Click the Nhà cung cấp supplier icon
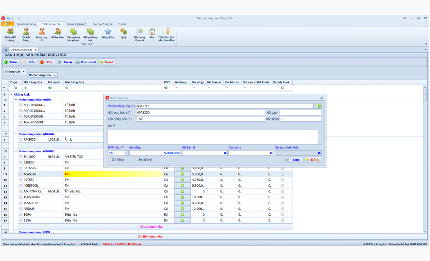The height and width of the screenshot is (261, 430). [x=42, y=34]
